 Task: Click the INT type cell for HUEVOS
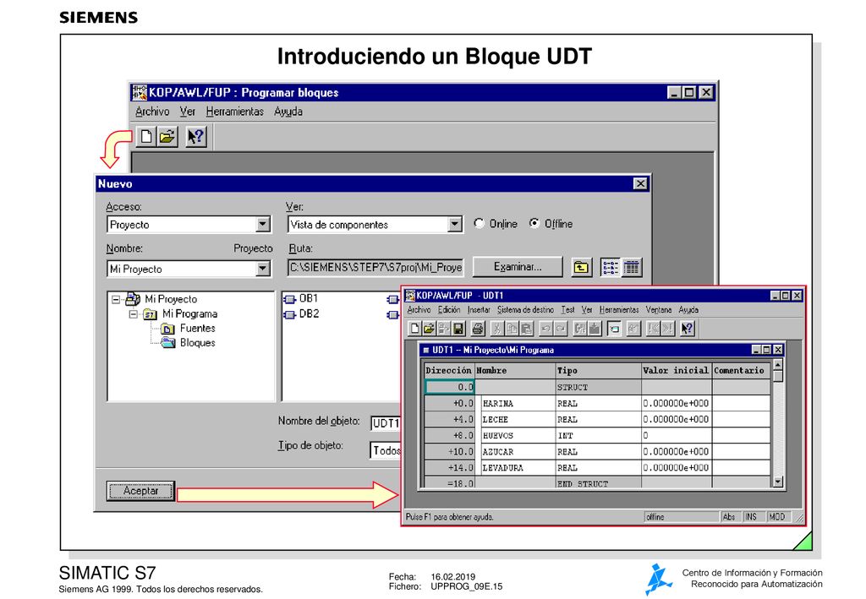click(598, 436)
